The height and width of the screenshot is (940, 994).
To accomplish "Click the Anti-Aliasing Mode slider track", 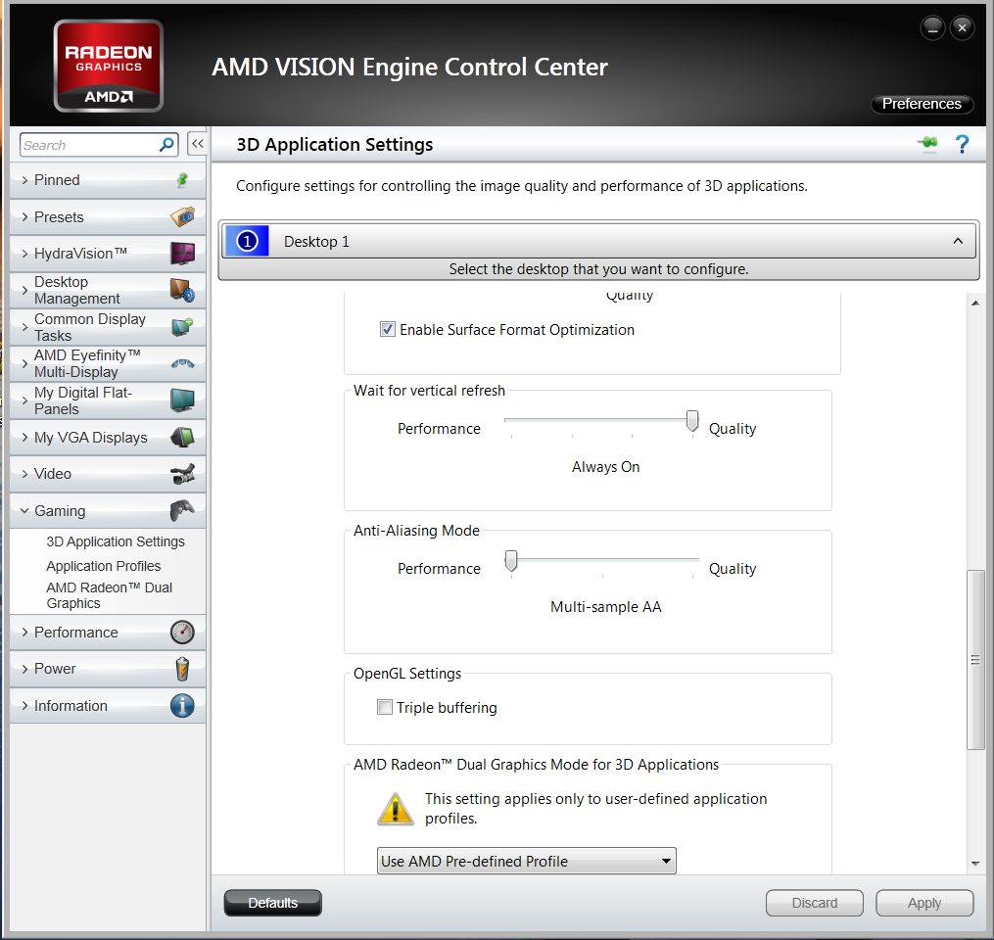I will coord(602,560).
